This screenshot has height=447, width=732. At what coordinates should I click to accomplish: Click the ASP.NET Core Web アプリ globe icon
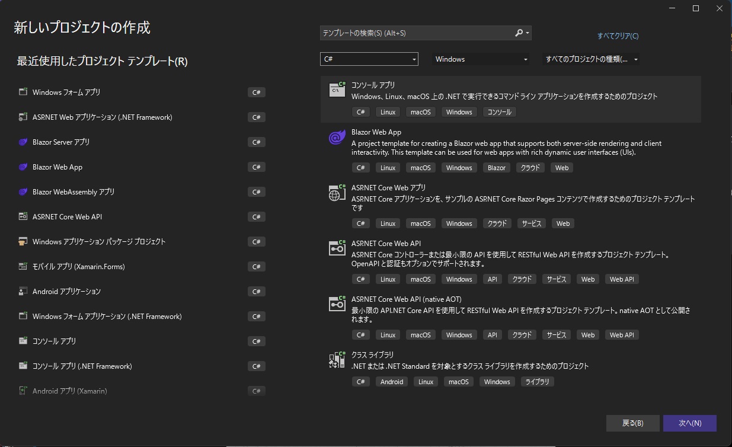click(337, 193)
